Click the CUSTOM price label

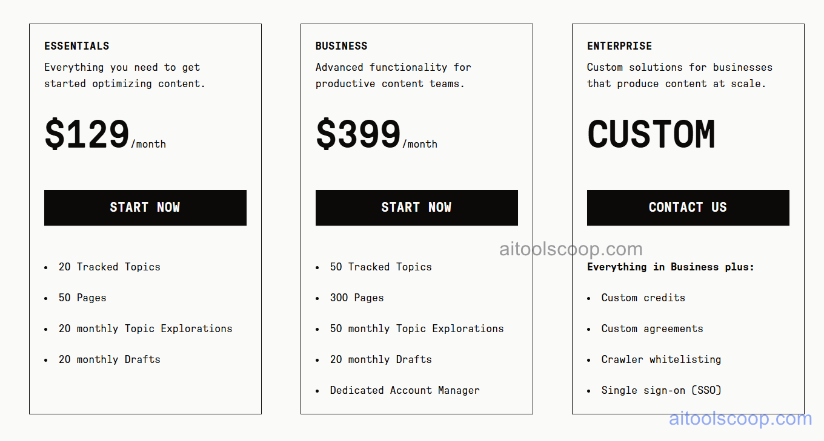651,134
